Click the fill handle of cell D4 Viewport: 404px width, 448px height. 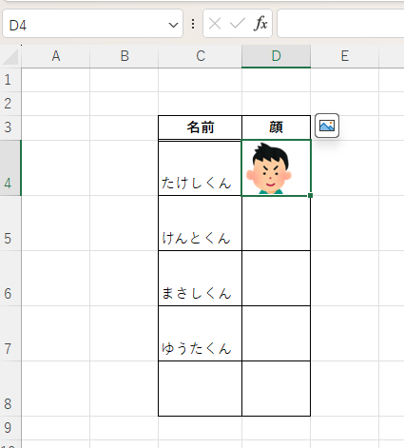tap(310, 196)
